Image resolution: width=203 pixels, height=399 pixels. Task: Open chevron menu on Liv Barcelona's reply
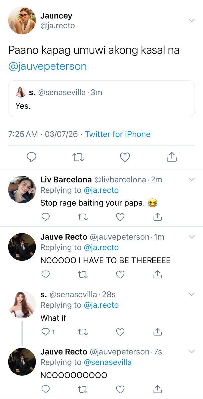[191, 180]
